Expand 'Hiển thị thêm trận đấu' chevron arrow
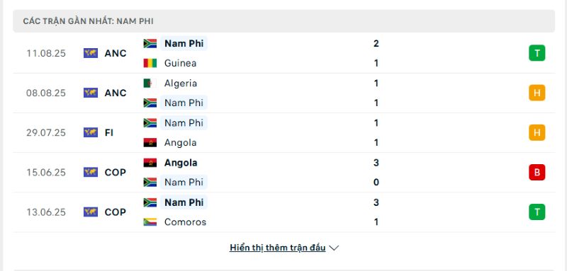This screenshot has height=271, width=567. click(334, 248)
